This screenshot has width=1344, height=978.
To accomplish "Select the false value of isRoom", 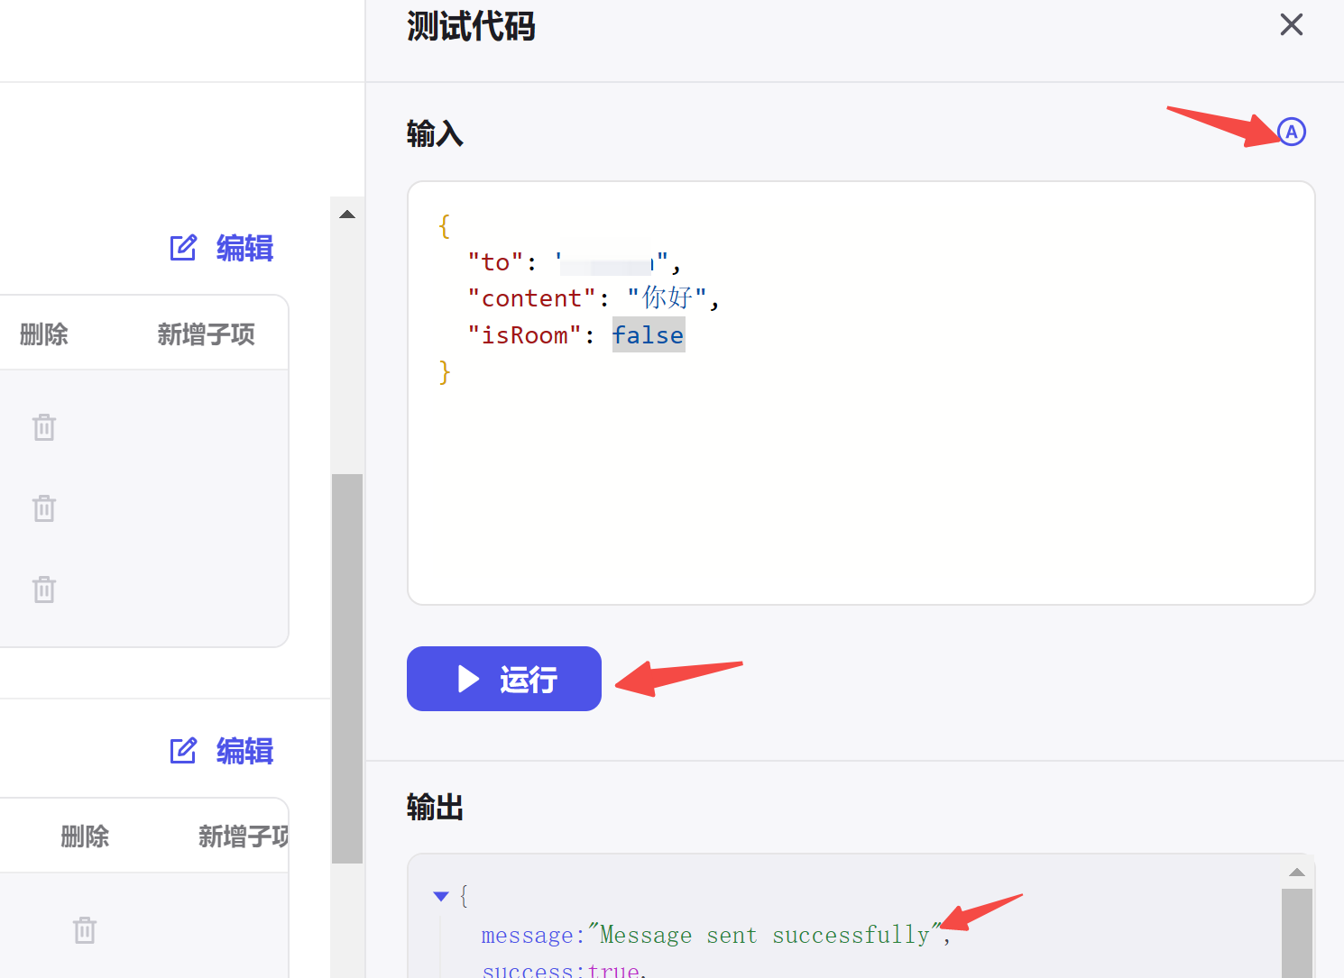I will 649,334.
